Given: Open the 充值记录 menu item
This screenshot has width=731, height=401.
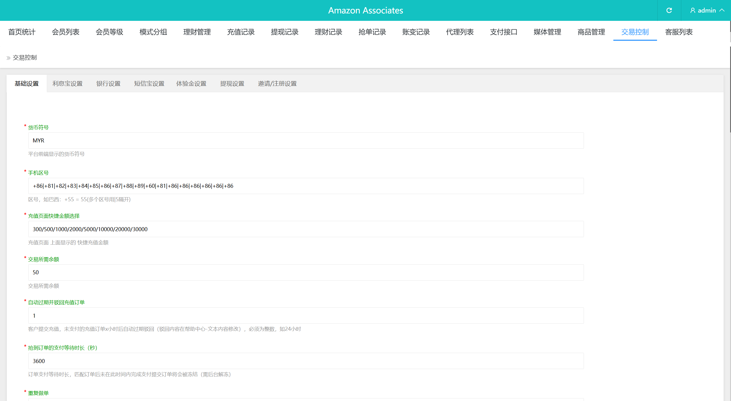Looking at the screenshot, I should coord(241,32).
